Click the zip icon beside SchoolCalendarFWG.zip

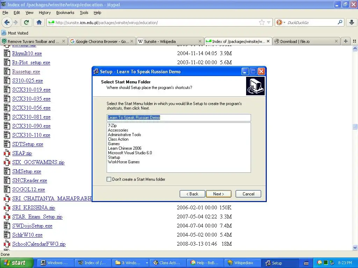click(x=7, y=244)
